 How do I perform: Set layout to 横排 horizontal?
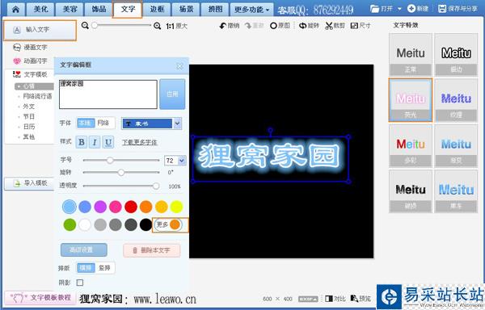(86, 268)
